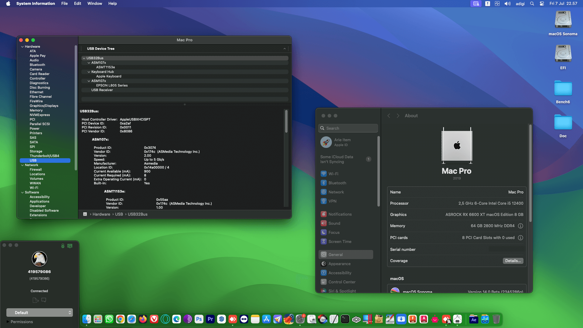The width and height of the screenshot is (583, 328).
Task: Open Google Chrome in the Dock
Action: (x=120, y=319)
